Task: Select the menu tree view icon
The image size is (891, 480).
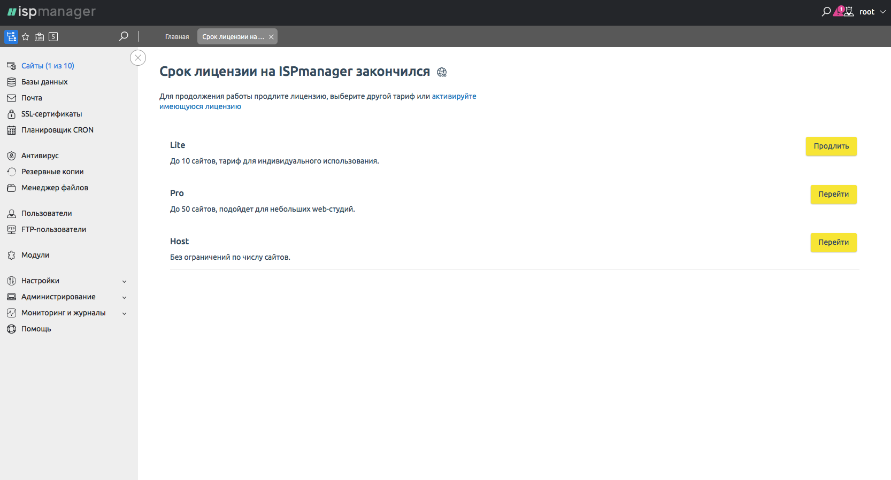Action: pyautogui.click(x=11, y=36)
